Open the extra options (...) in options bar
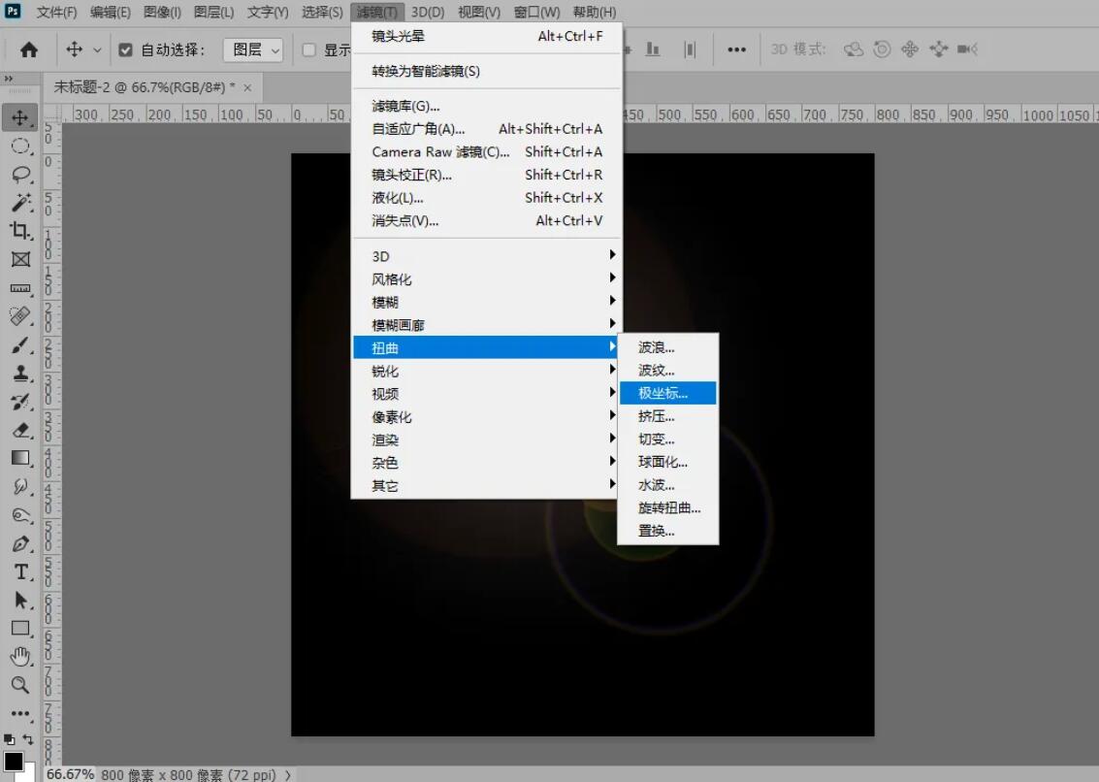This screenshot has width=1099, height=782. pos(736,49)
